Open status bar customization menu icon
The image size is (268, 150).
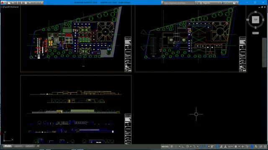[x=265, y=147]
